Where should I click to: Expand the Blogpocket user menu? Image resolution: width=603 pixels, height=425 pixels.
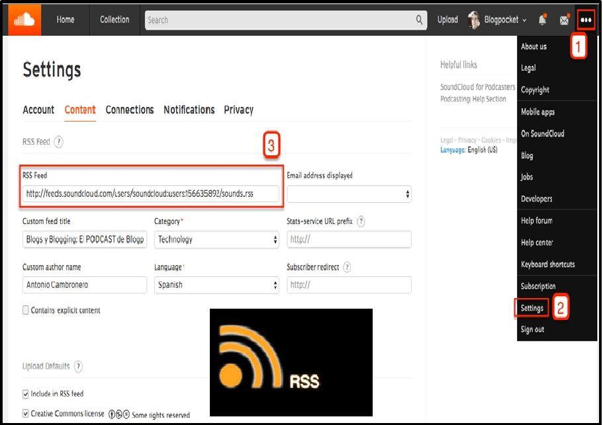505,20
